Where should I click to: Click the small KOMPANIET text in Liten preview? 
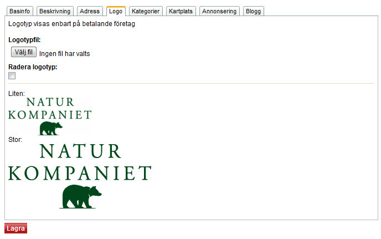coord(50,115)
